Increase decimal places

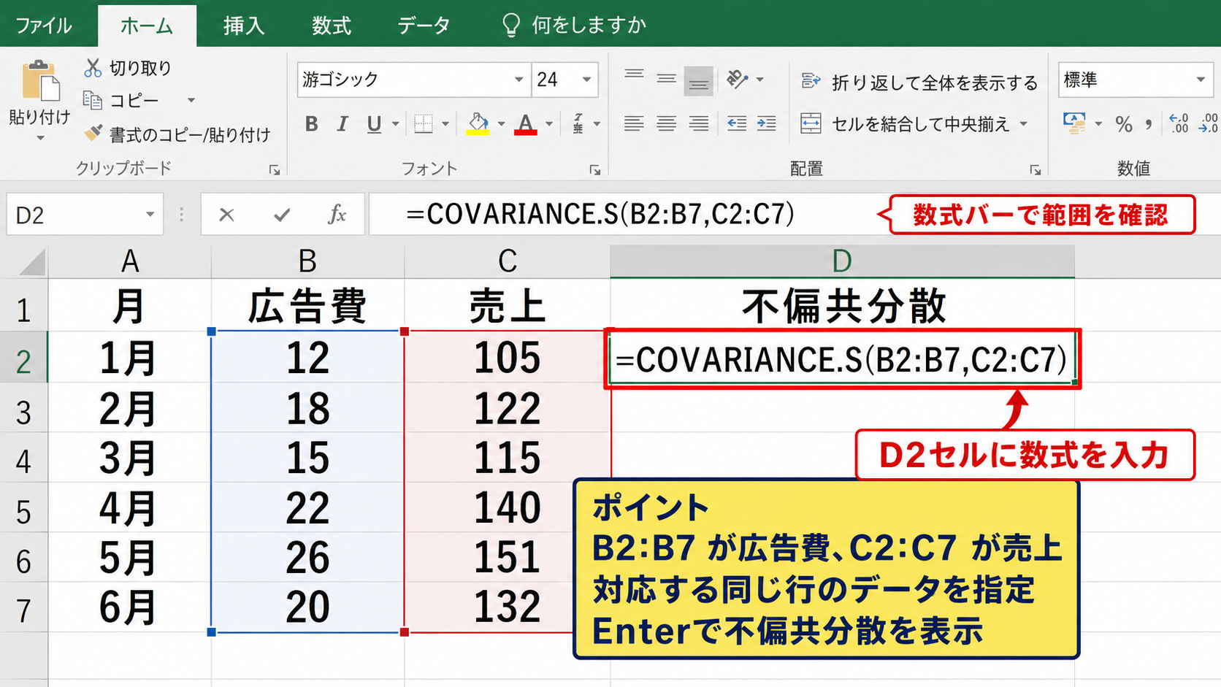(1179, 123)
